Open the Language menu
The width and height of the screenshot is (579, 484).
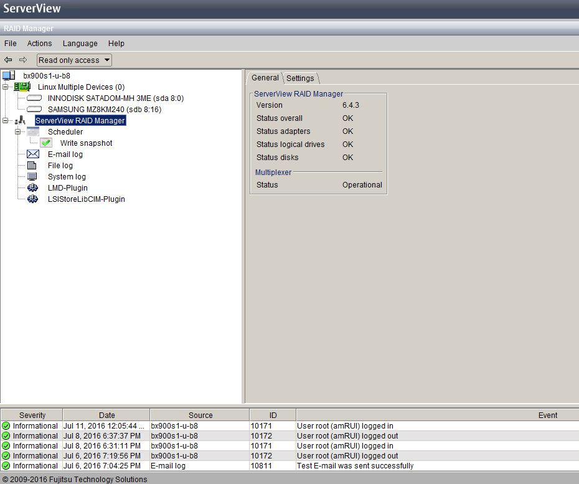tap(80, 43)
